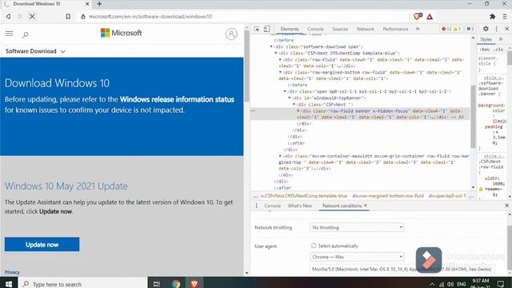Image resolution: width=512 pixels, height=288 pixels.
Task: Open the Microsoft site search magnifier
Action: (25, 34)
